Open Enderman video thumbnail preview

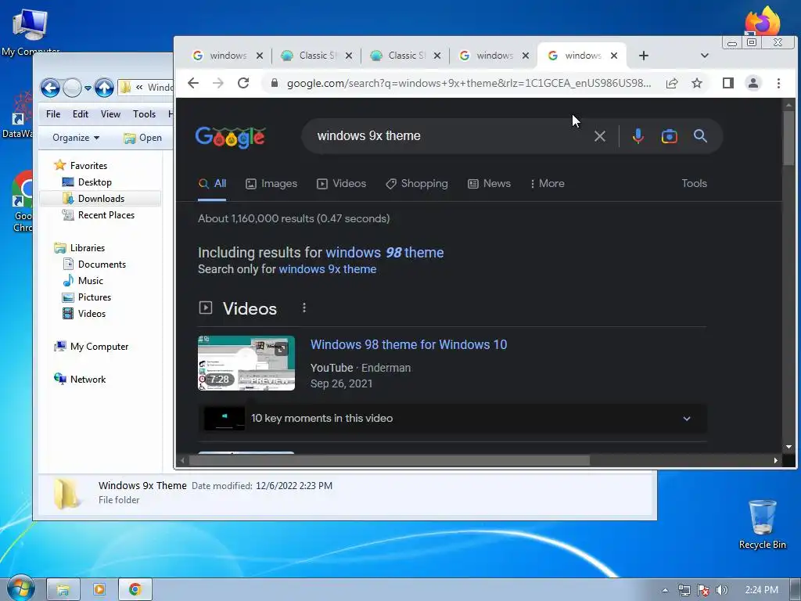(x=246, y=363)
